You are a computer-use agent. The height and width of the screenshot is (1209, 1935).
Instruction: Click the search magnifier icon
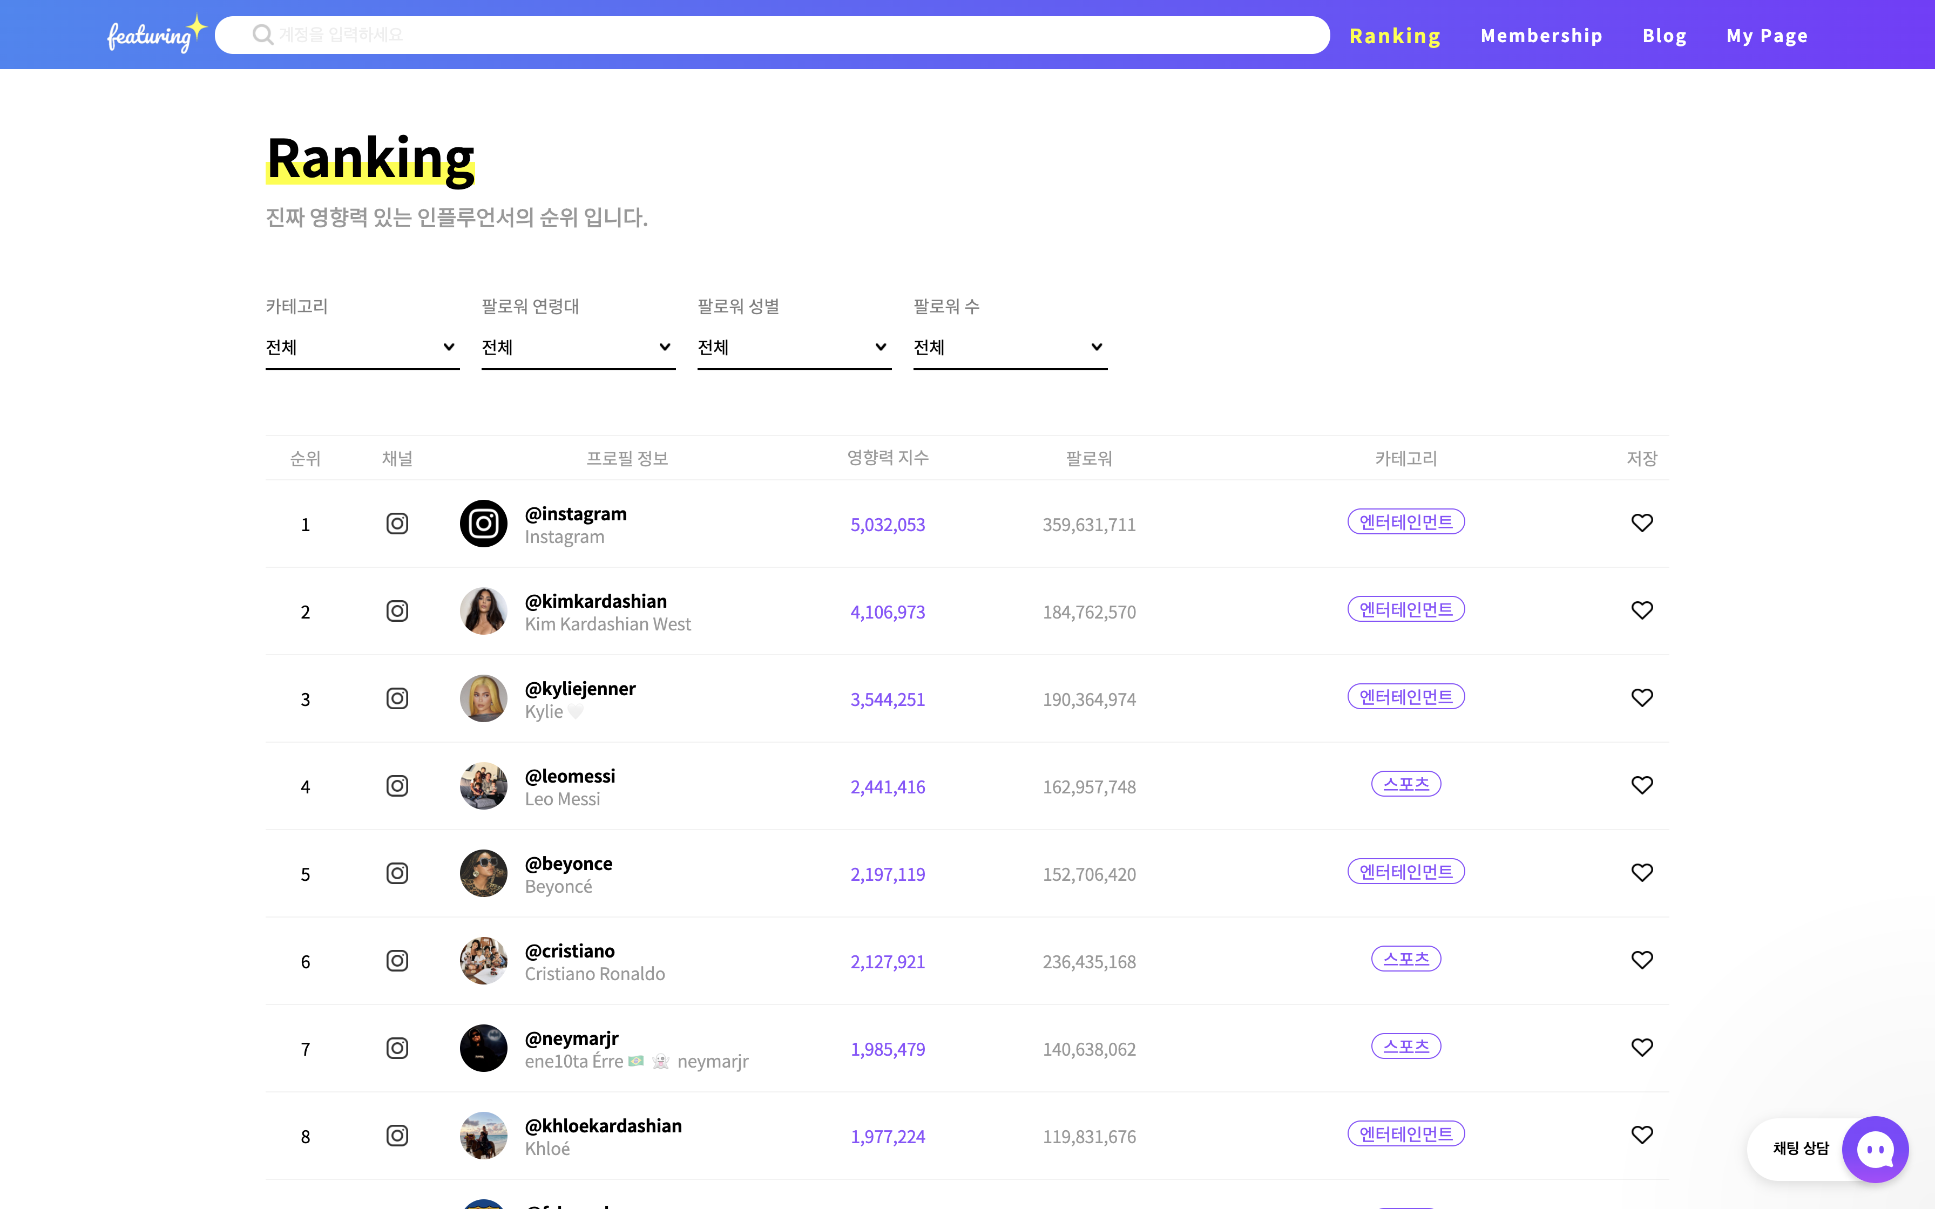point(262,35)
